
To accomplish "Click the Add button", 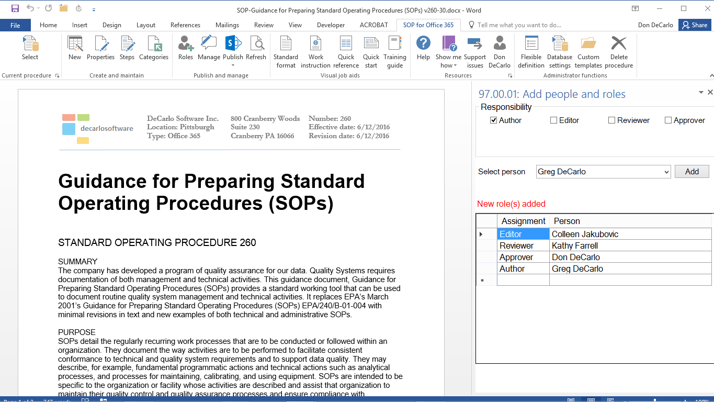I will point(692,171).
